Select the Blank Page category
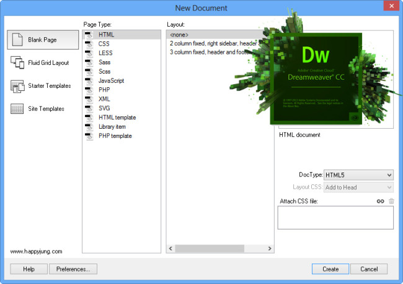The image size is (403, 284). (x=43, y=40)
